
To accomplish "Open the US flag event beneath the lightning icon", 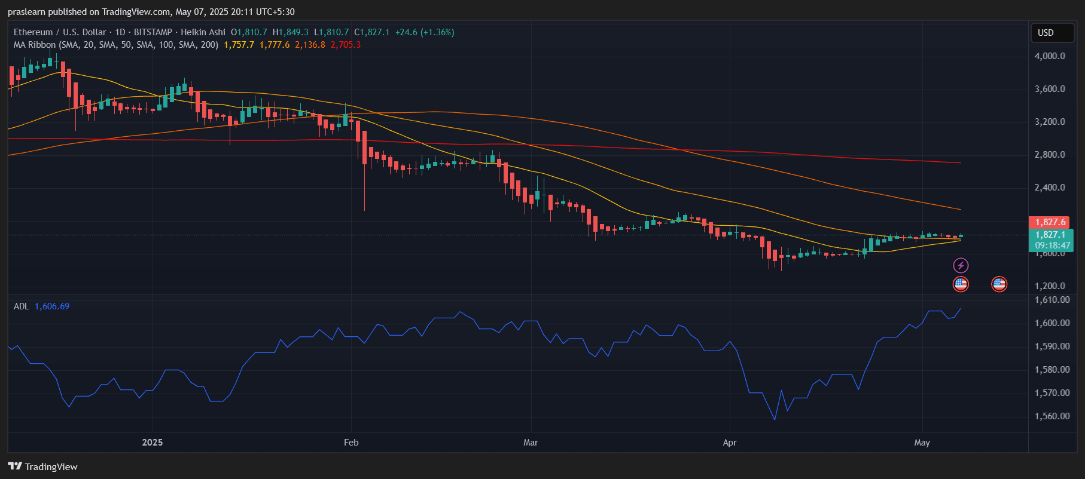I will tap(961, 284).
